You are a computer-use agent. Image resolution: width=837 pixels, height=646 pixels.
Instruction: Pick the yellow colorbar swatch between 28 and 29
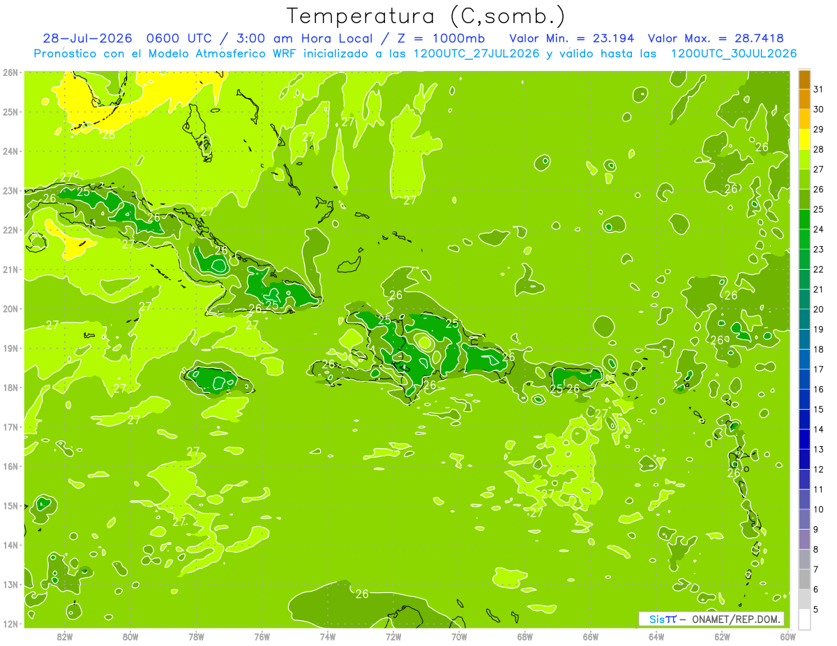click(805, 140)
